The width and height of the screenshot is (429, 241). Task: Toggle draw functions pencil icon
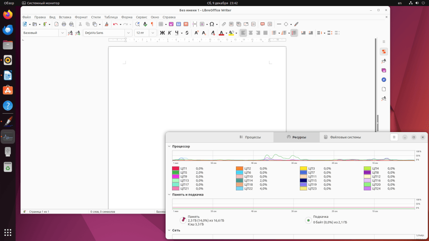tap(296, 24)
